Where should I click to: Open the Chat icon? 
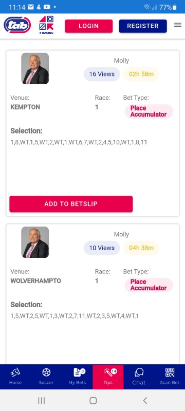pos(139,376)
